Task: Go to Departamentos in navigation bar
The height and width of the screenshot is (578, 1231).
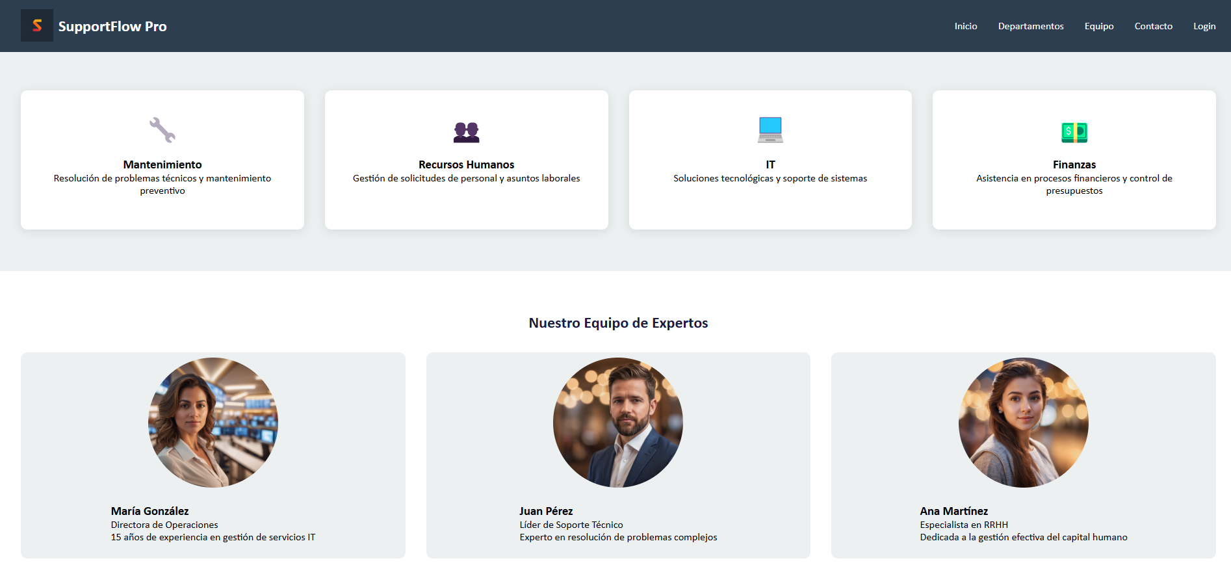Action: (1030, 26)
